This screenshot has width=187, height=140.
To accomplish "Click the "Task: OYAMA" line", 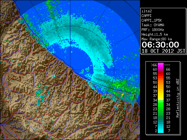I will click(x=153, y=25).
